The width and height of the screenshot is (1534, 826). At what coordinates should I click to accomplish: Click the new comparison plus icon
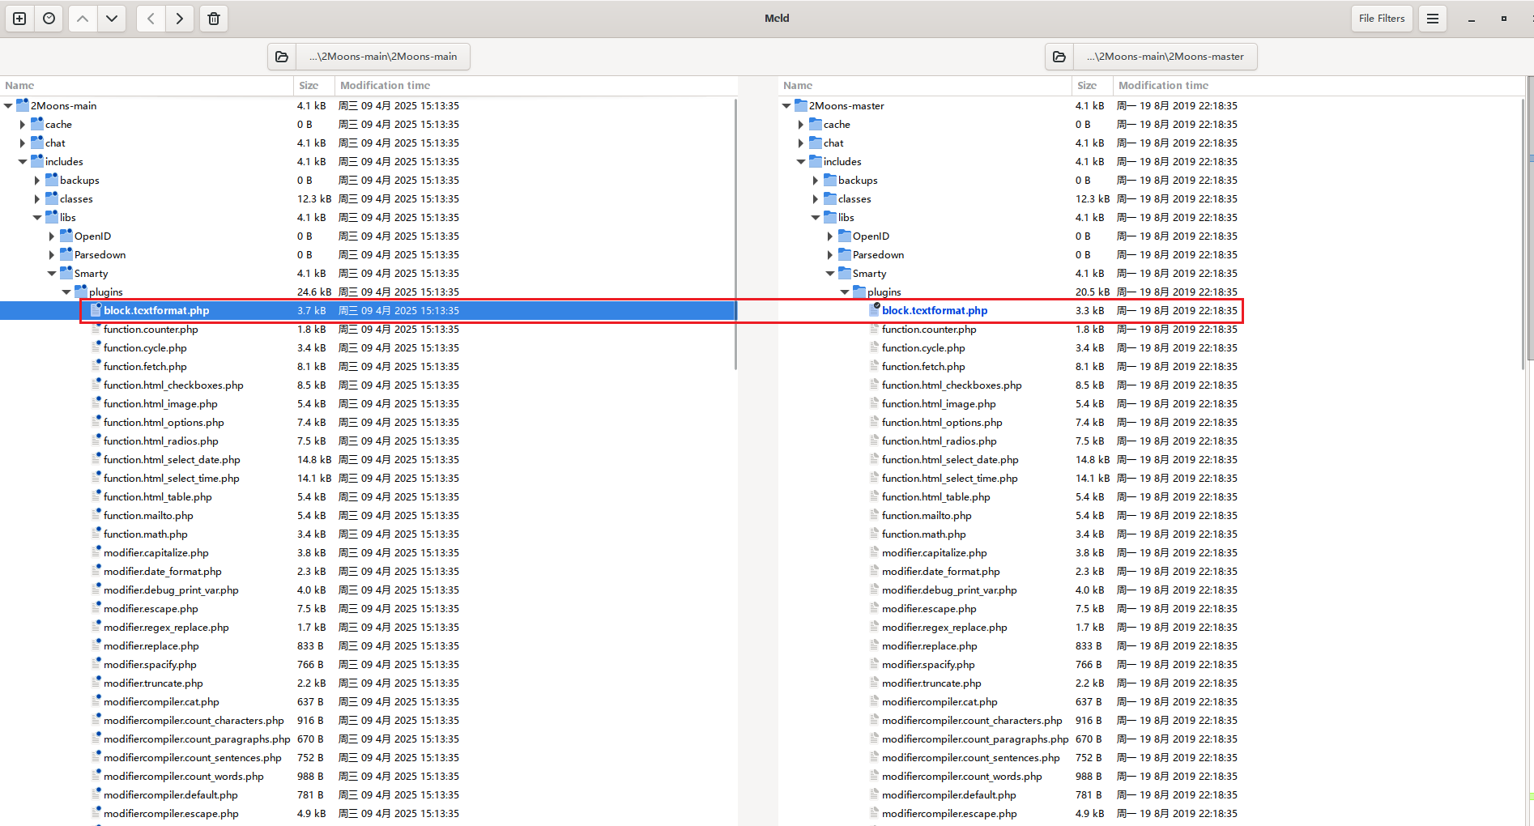19,19
